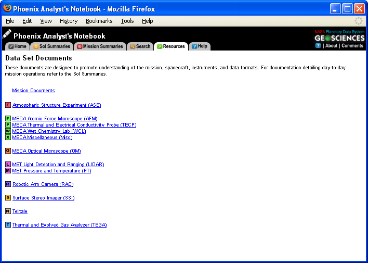Open MECA Wet Chemistry Lab (WCL) link
This screenshot has height=263, width=368.
pyautogui.click(x=49, y=131)
